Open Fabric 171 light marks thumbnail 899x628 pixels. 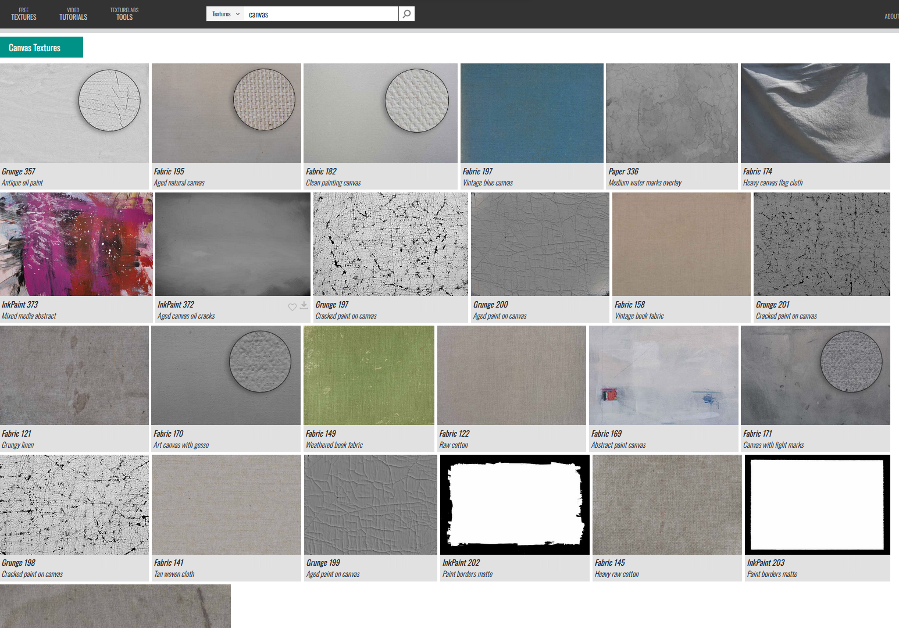pos(815,375)
